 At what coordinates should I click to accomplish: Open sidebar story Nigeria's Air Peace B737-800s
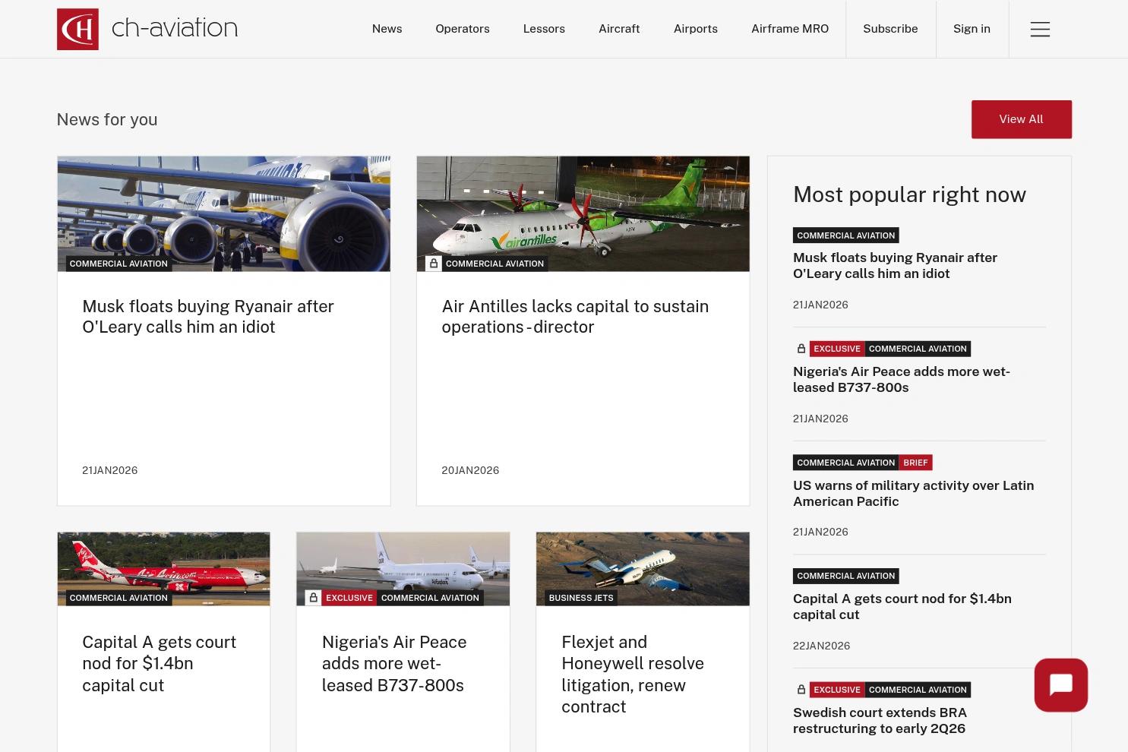902,380
